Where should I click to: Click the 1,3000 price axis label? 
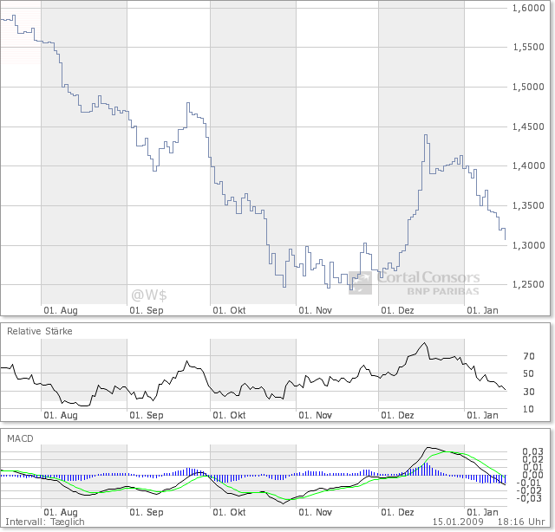528,245
